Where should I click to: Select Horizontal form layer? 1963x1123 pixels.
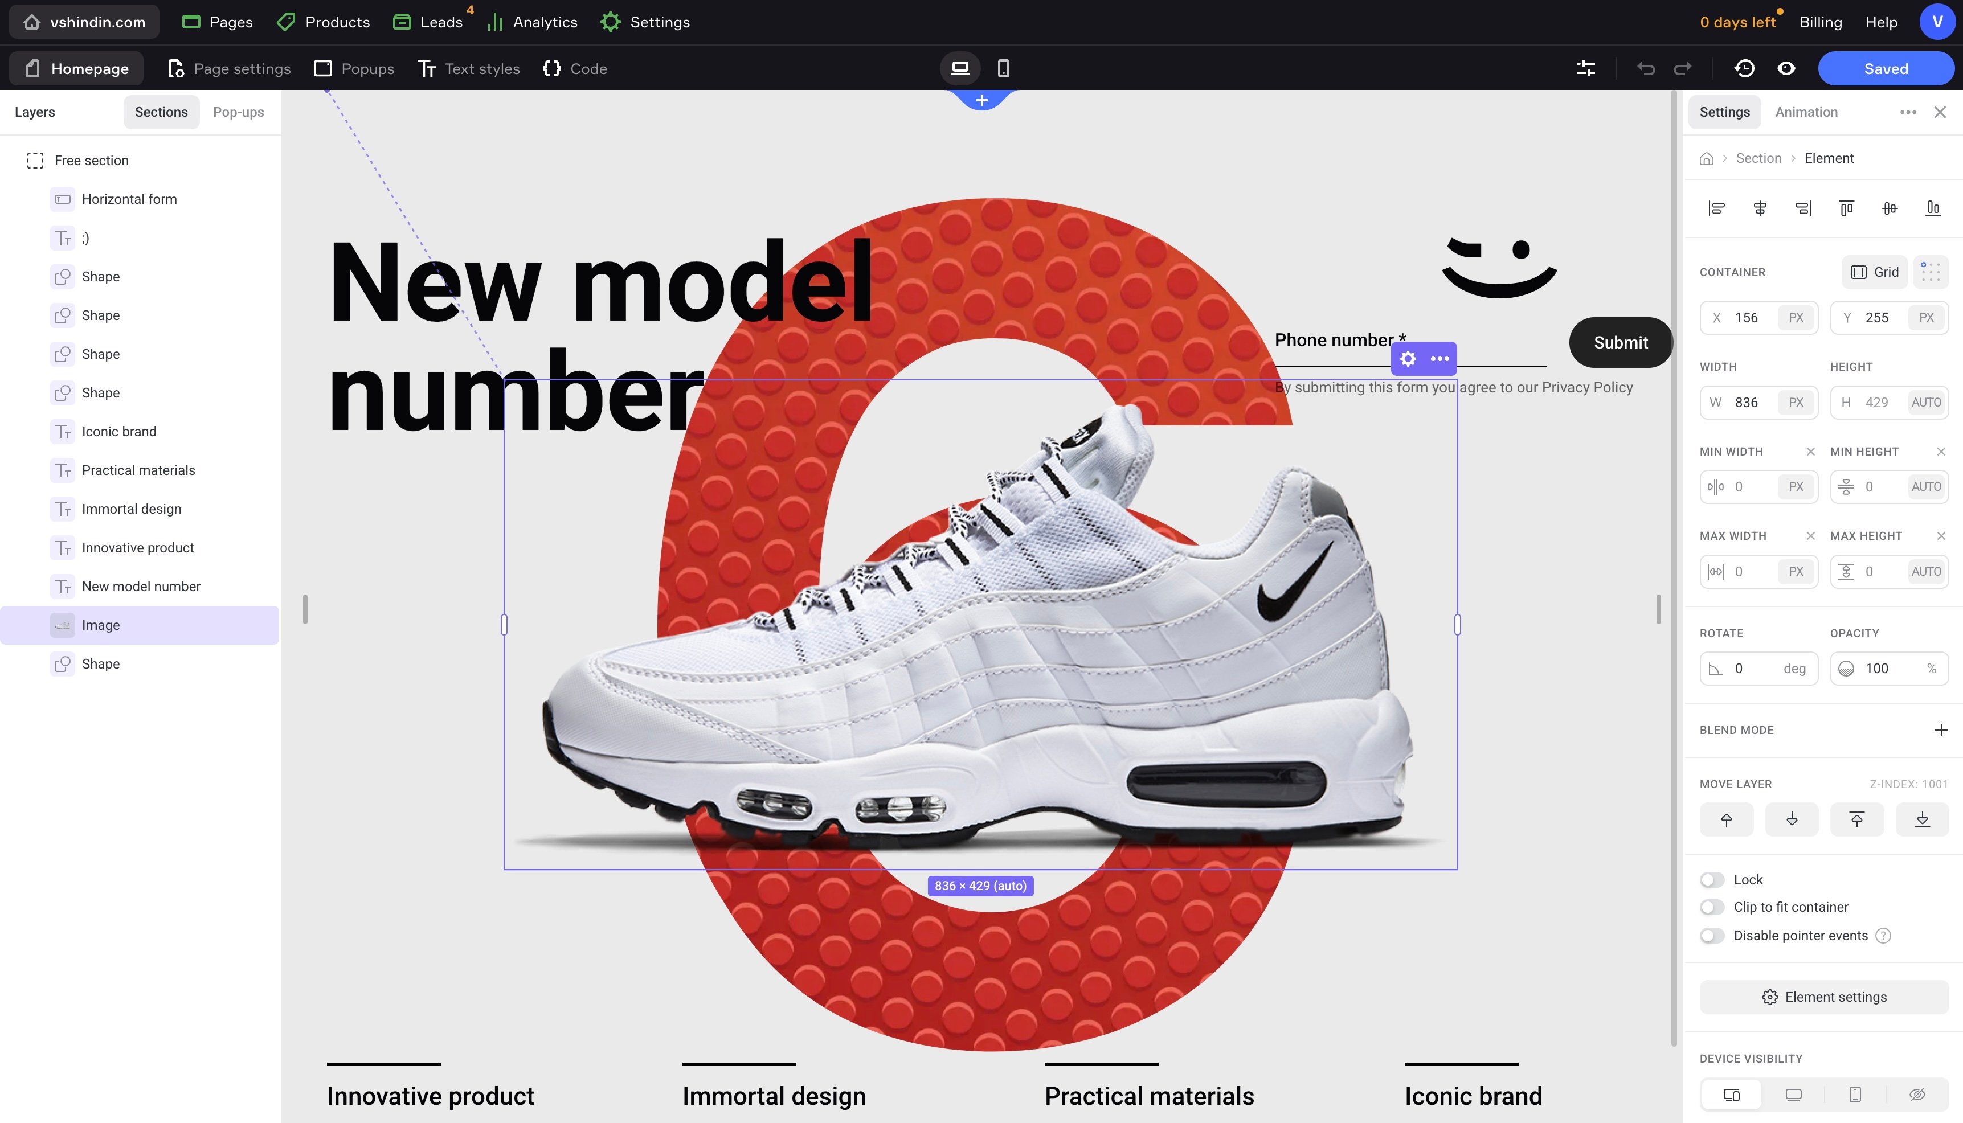pos(129,199)
